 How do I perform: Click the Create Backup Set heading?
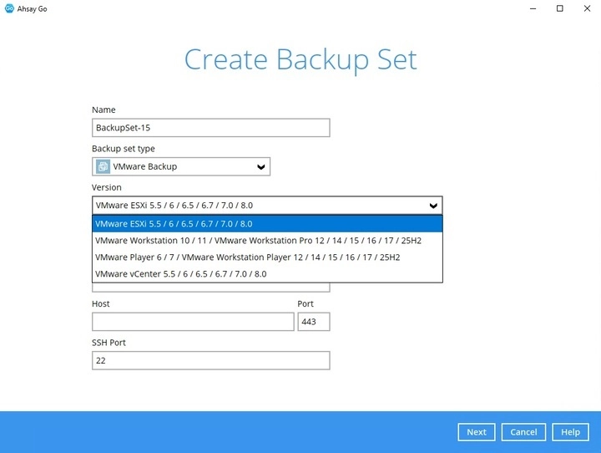(x=300, y=60)
